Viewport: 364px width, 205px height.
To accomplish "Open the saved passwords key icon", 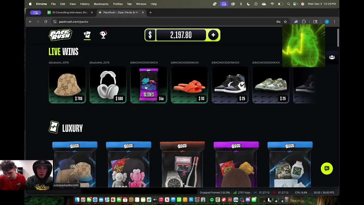I will pyautogui.click(x=278, y=22).
